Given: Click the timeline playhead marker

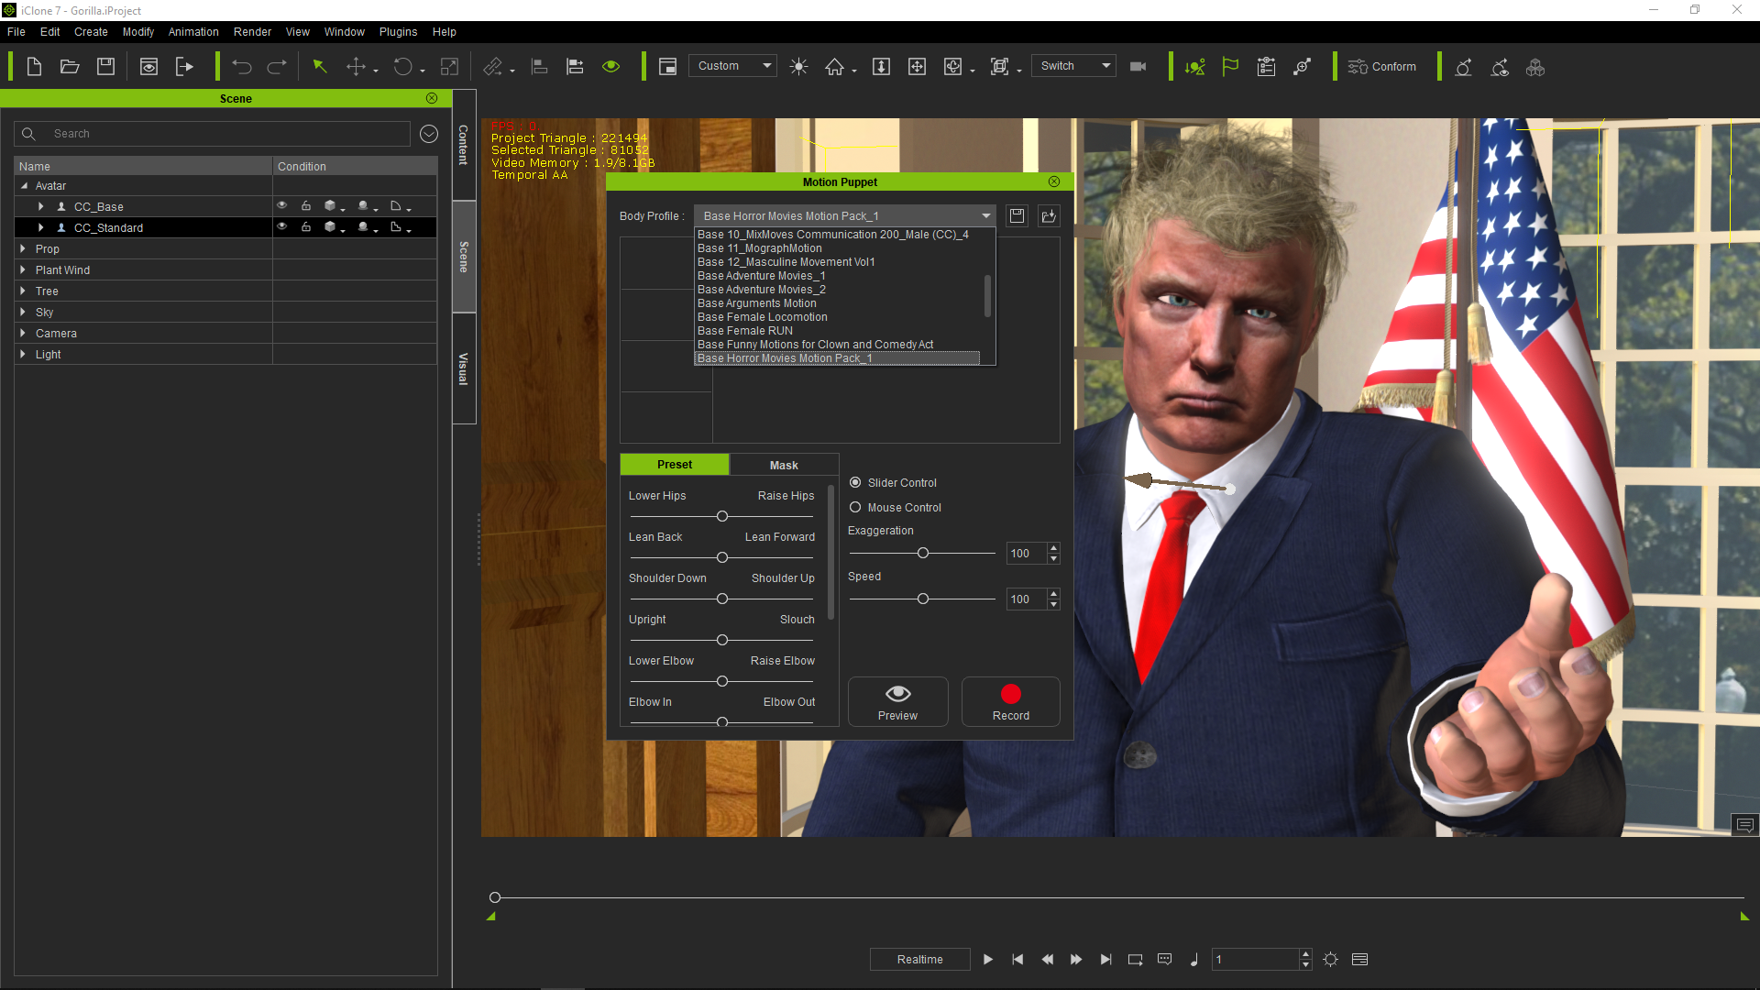Looking at the screenshot, I should [x=495, y=897].
